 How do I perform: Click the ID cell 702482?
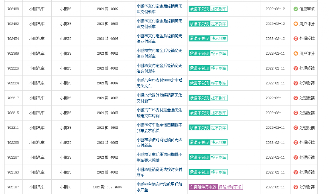tap(13, 24)
